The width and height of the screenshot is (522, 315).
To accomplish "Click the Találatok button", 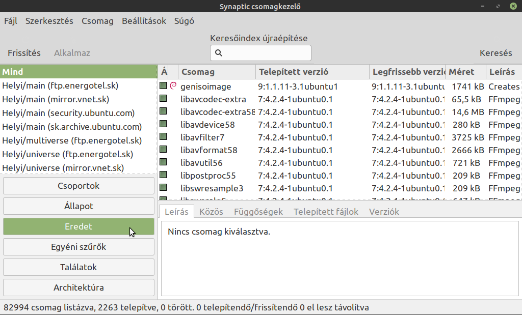I will [x=79, y=267].
